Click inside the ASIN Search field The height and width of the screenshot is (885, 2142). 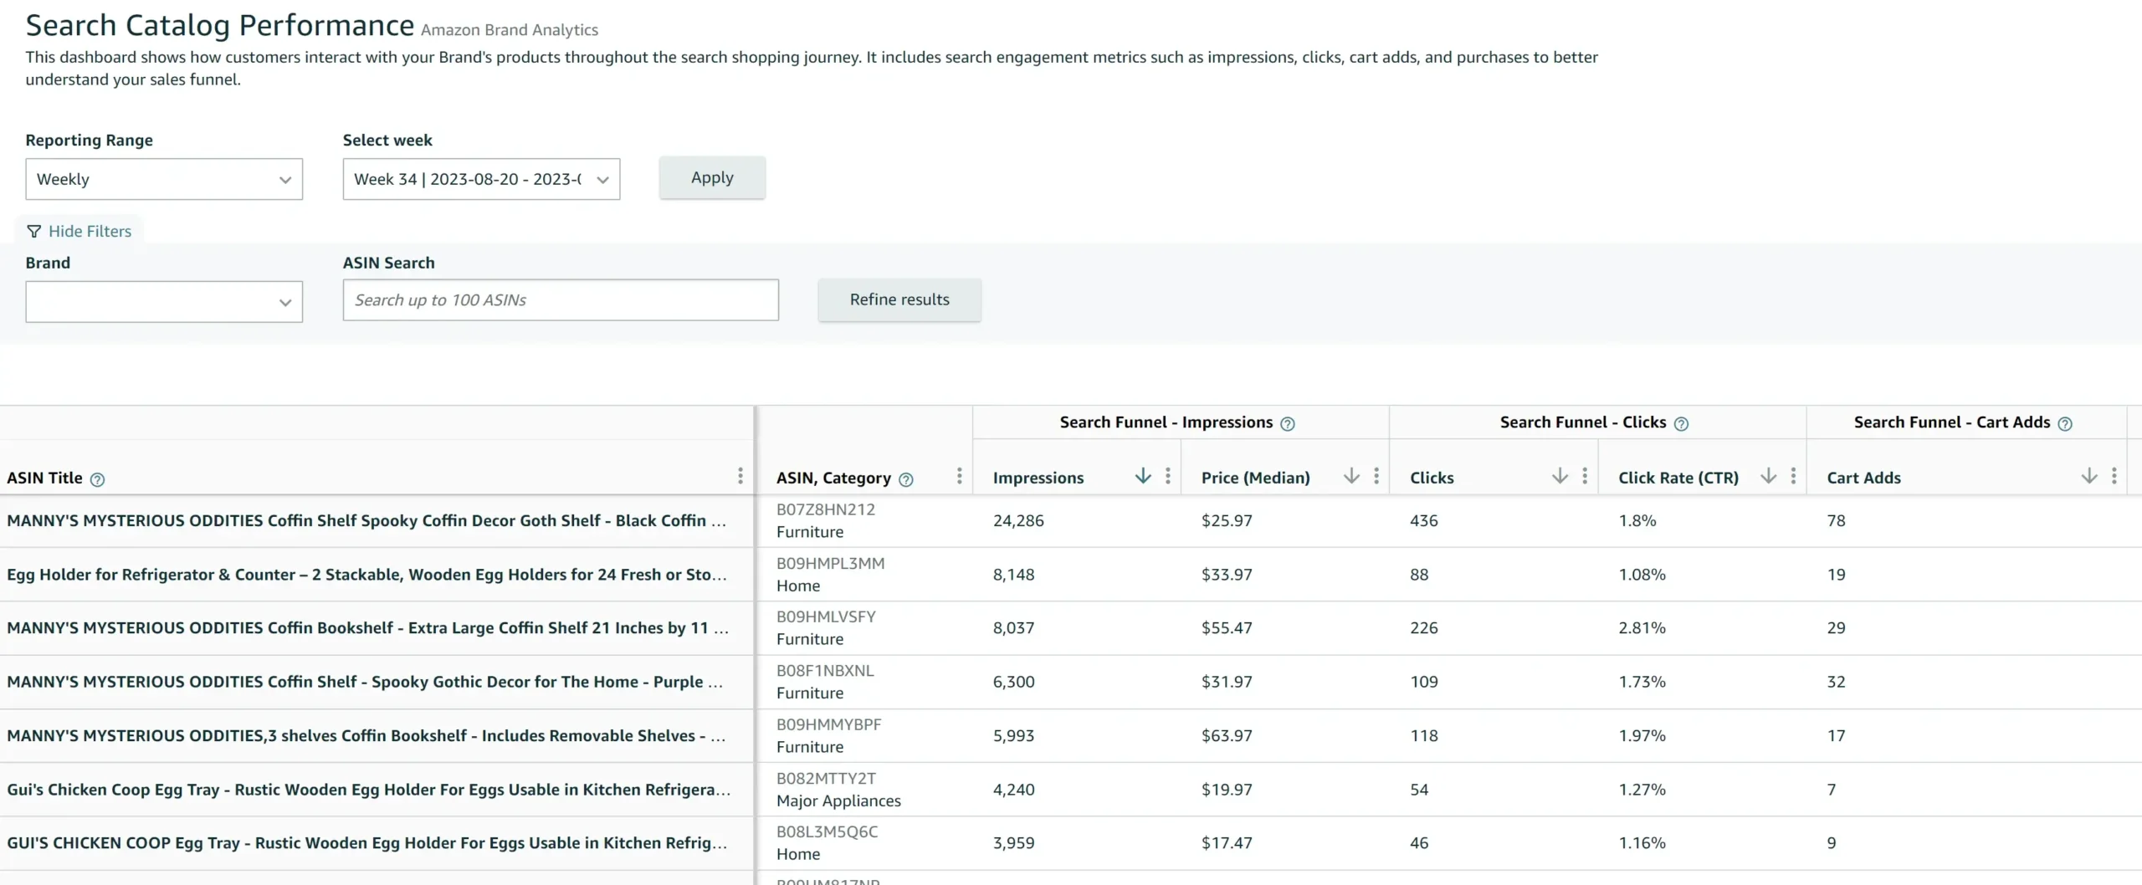561,299
